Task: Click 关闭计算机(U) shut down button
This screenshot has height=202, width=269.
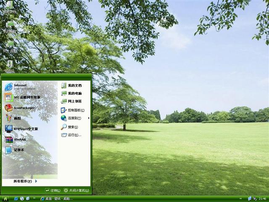Action: (76, 190)
